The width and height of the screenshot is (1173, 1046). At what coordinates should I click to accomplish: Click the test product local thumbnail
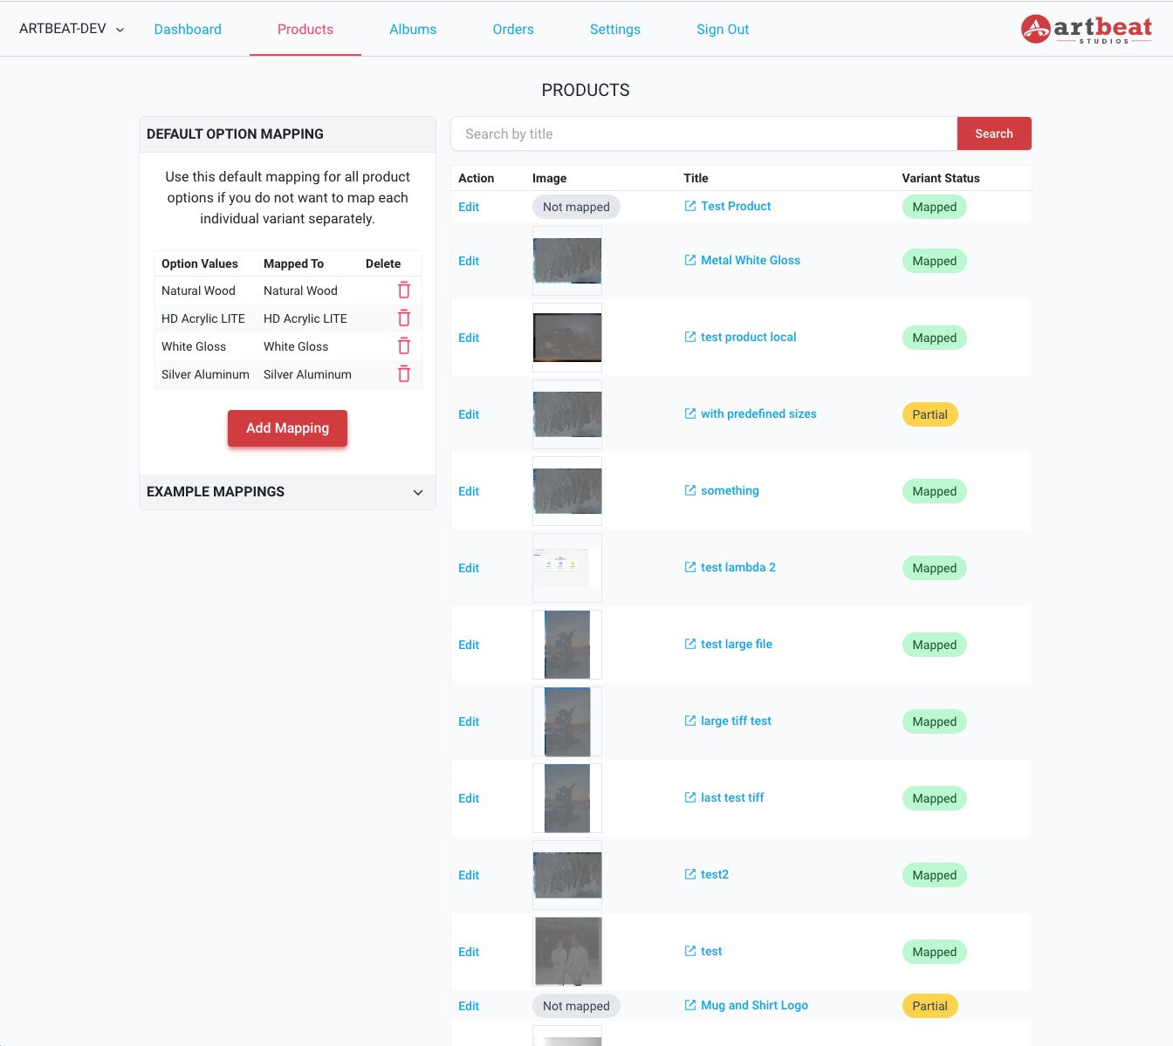[567, 338]
